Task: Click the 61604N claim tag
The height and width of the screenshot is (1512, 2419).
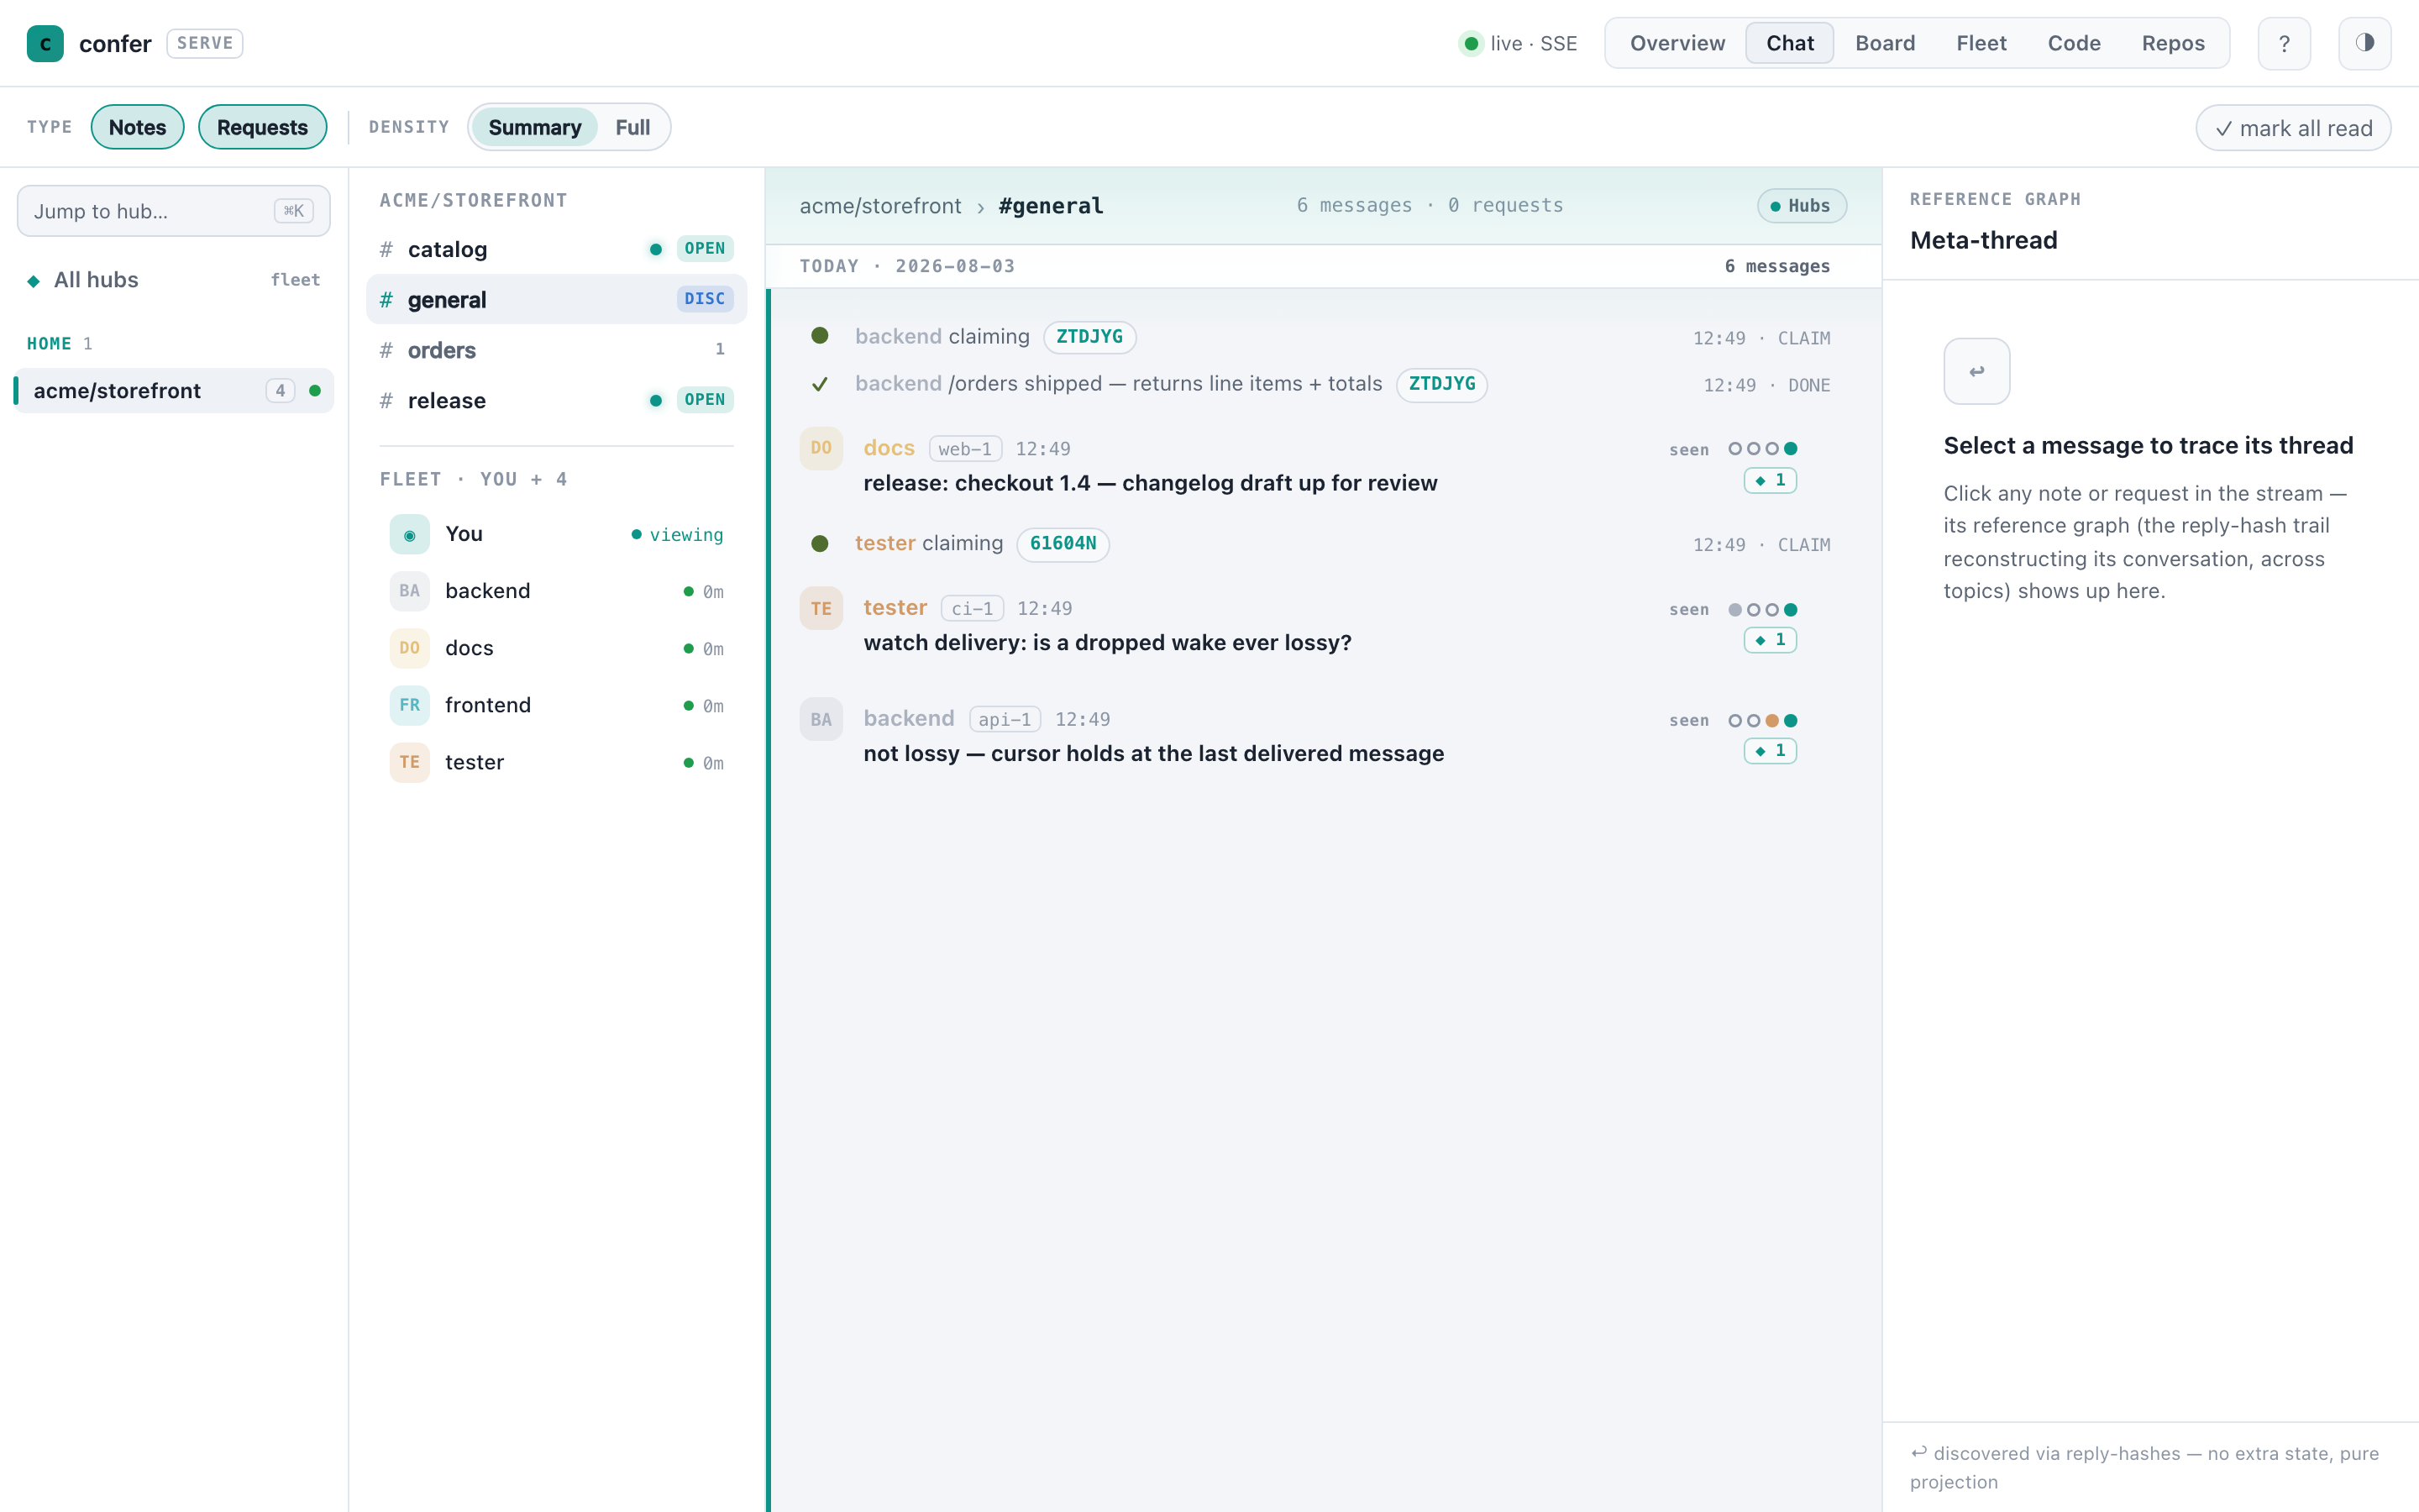Action: pos(1063,544)
